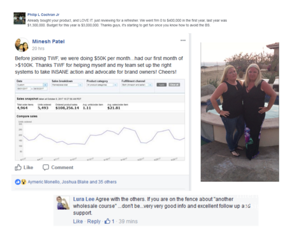The width and height of the screenshot is (288, 231).
Task: Click the Apply button in sales filters
Action: [x=161, y=85]
